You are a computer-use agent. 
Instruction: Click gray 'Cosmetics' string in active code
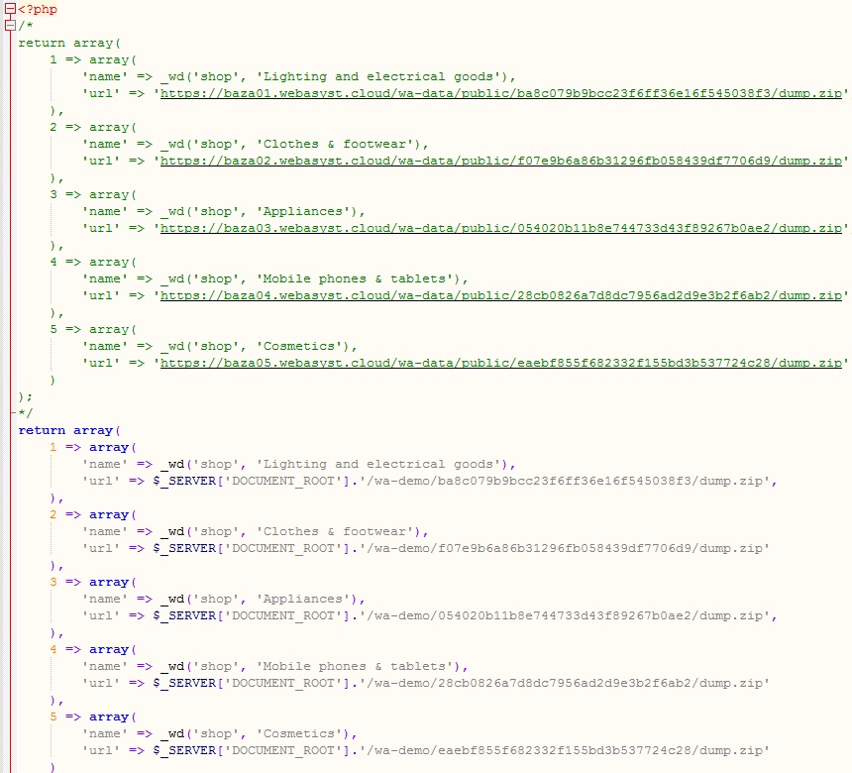coord(299,734)
